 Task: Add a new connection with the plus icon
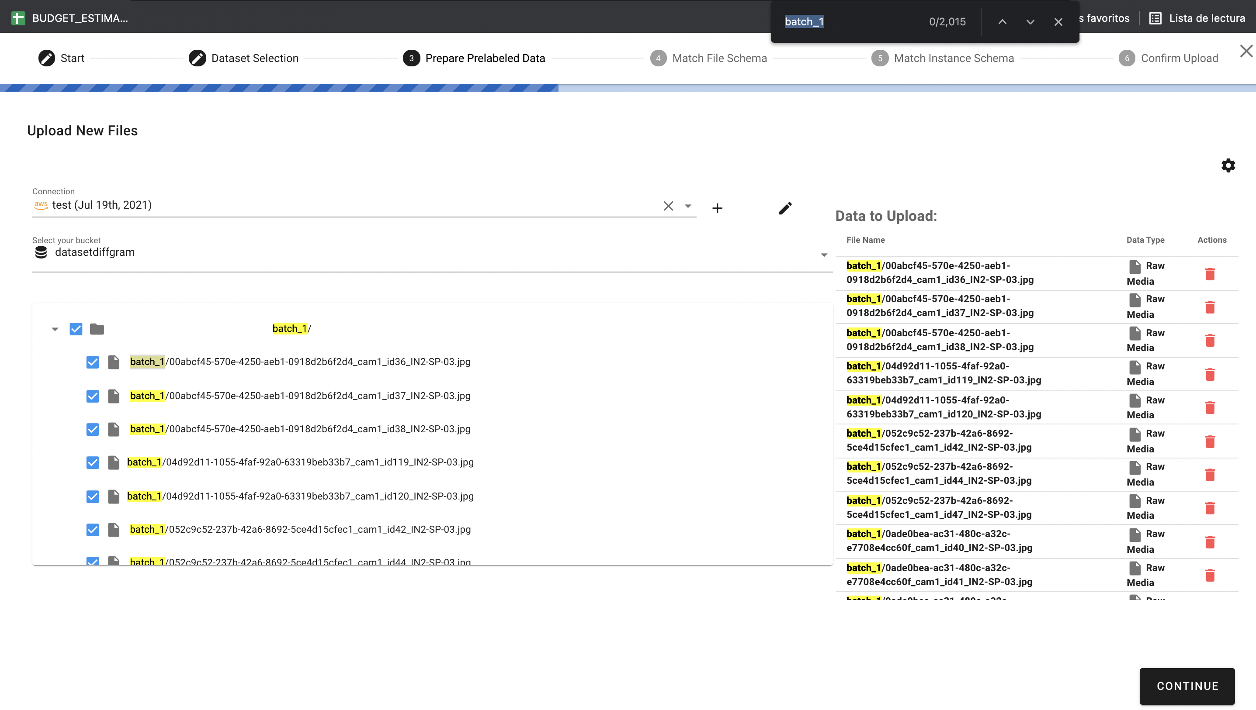click(717, 208)
